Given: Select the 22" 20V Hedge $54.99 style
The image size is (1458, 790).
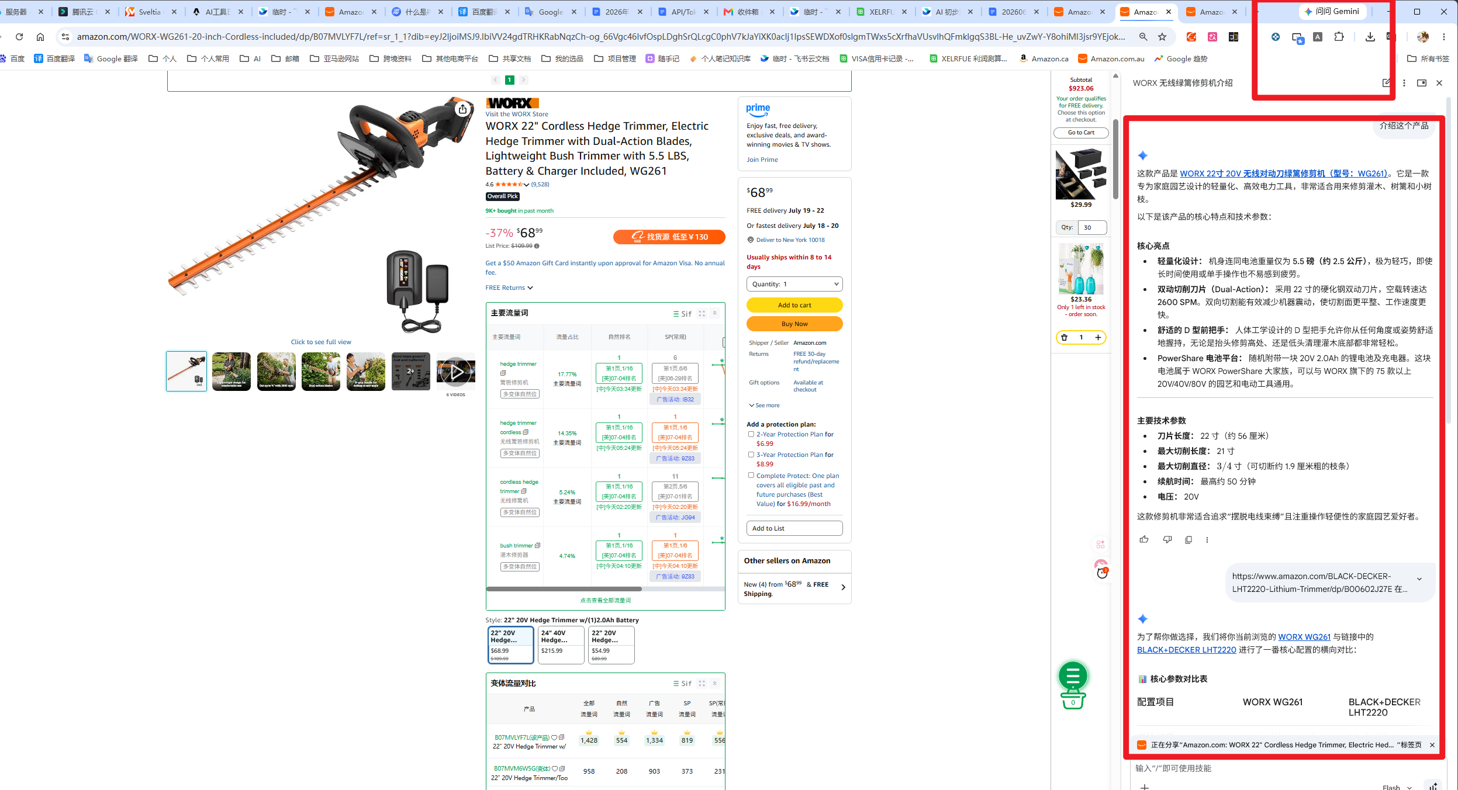Looking at the screenshot, I should click(611, 645).
